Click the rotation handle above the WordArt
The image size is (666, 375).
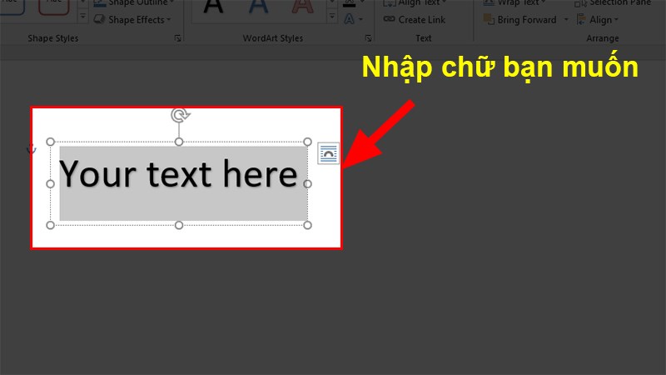pyautogui.click(x=178, y=115)
